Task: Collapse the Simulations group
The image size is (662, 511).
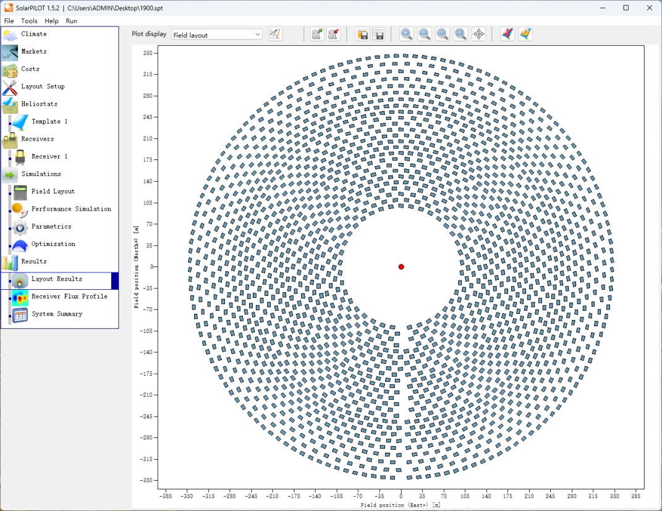Action: pos(41,174)
